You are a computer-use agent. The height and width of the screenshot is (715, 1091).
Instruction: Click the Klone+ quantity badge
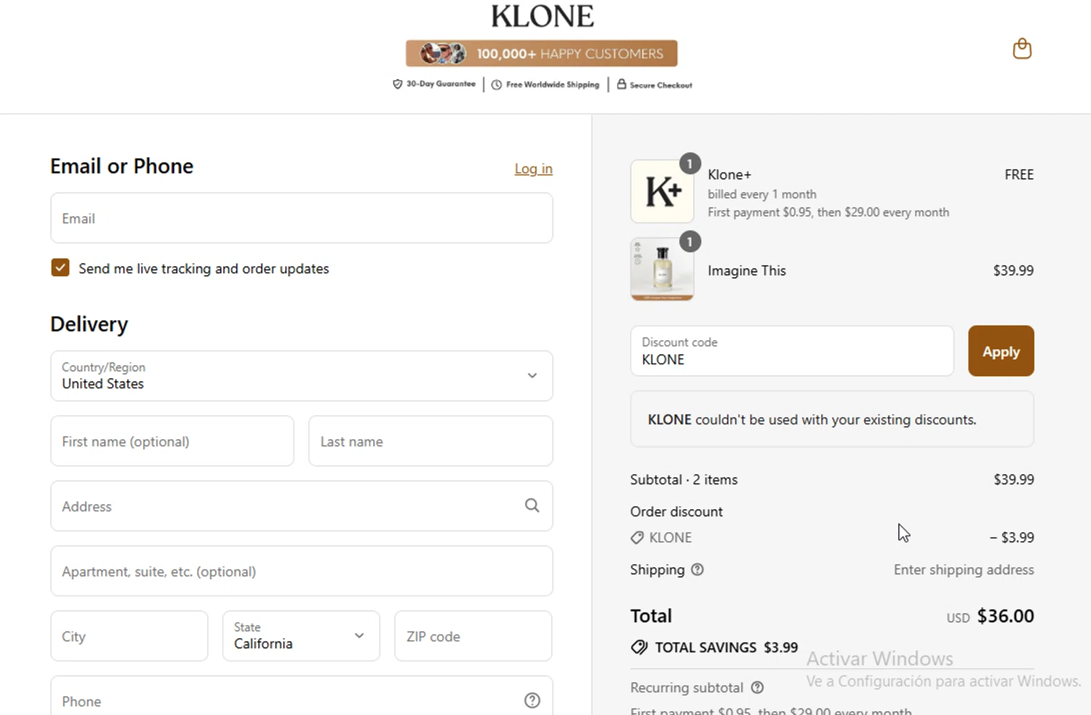[690, 164]
